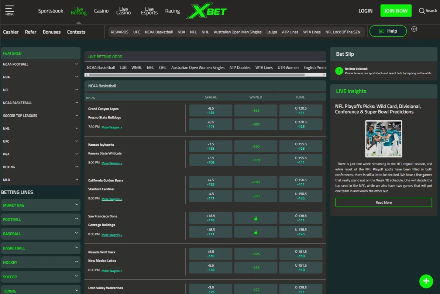Screen dimensions: 440x294
Task: Click the XBet logo
Action: 207,11
